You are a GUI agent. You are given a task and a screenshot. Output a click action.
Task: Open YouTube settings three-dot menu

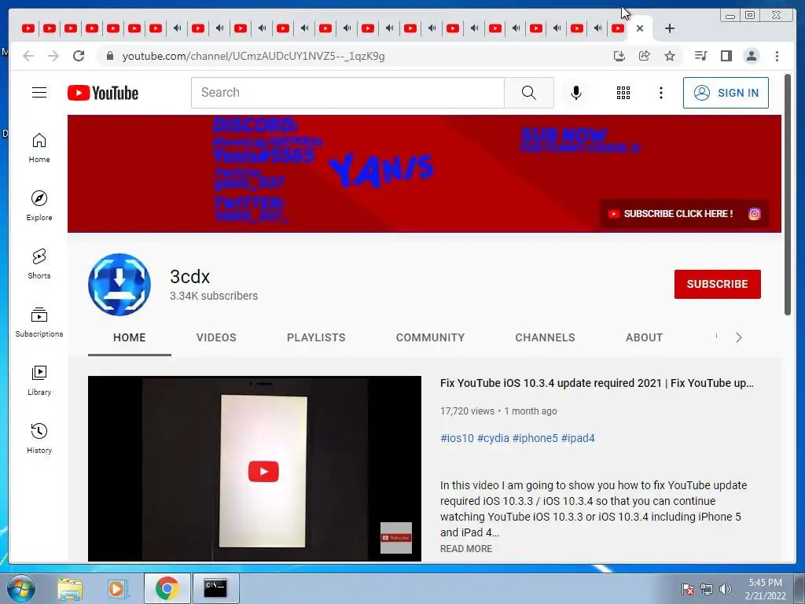tap(660, 93)
